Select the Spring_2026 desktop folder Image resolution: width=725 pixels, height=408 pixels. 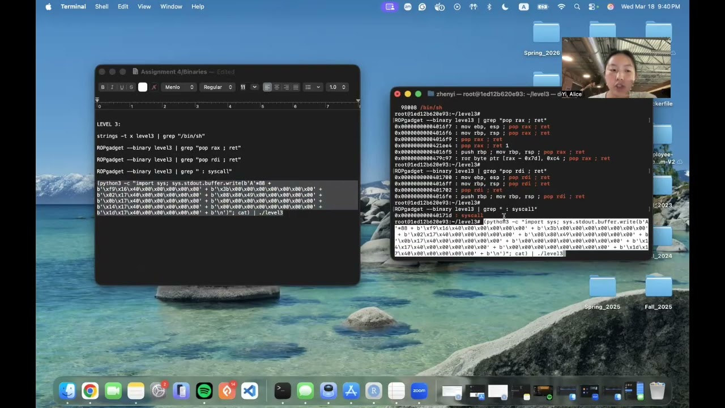542,40
